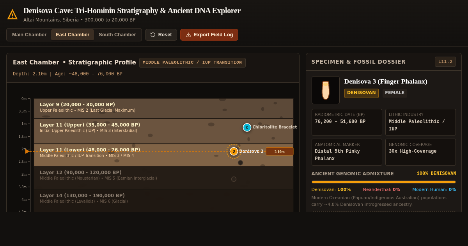Select Layer 9 stratum band
468x246 pixels.
[163, 108]
